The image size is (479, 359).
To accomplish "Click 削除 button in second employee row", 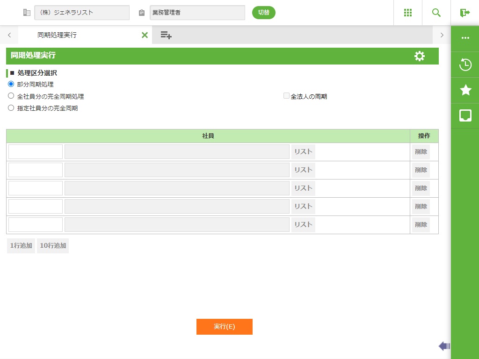I will tap(421, 170).
